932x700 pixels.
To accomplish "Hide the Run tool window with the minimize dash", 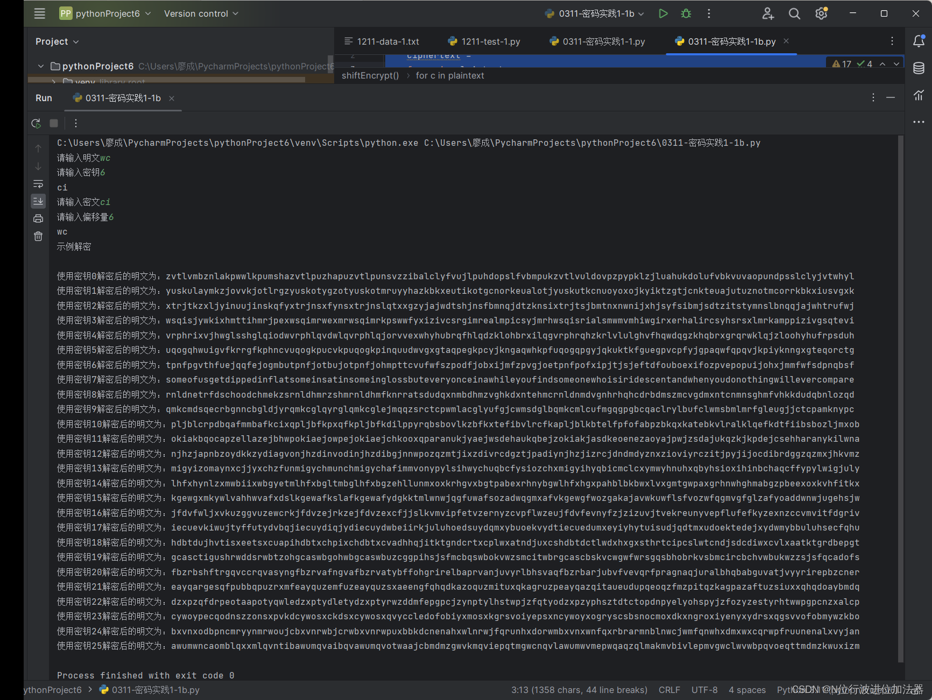I will coord(891,97).
